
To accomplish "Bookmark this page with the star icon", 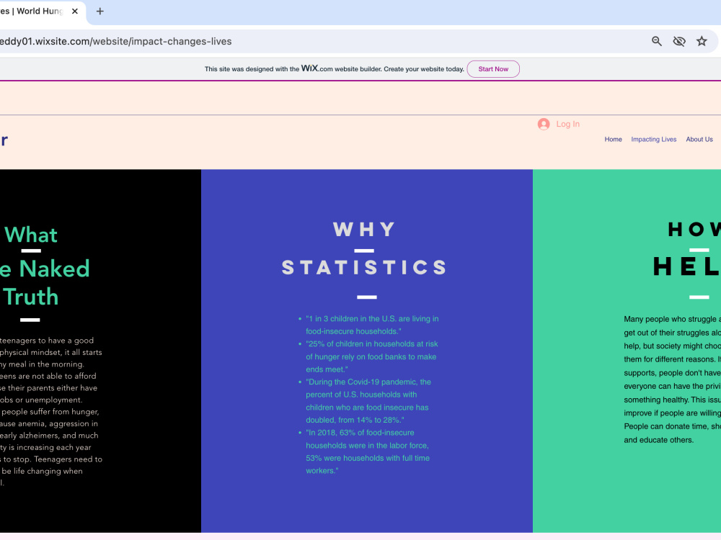I will click(x=702, y=41).
